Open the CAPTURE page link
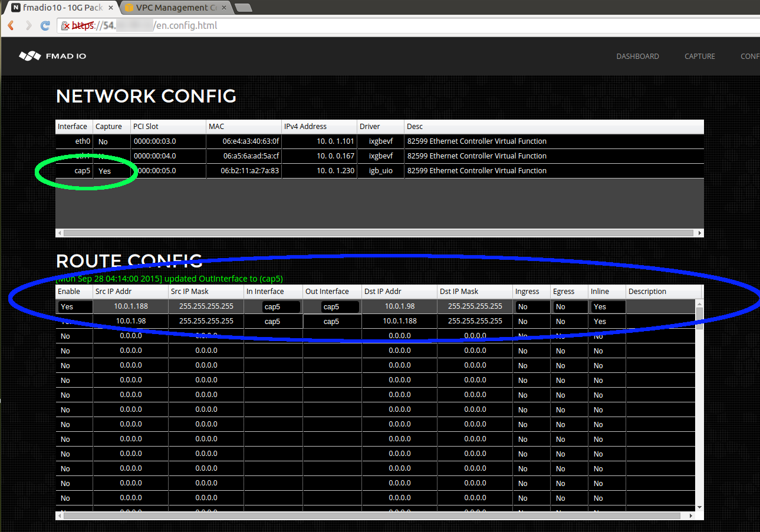This screenshot has width=760, height=532. 699,56
